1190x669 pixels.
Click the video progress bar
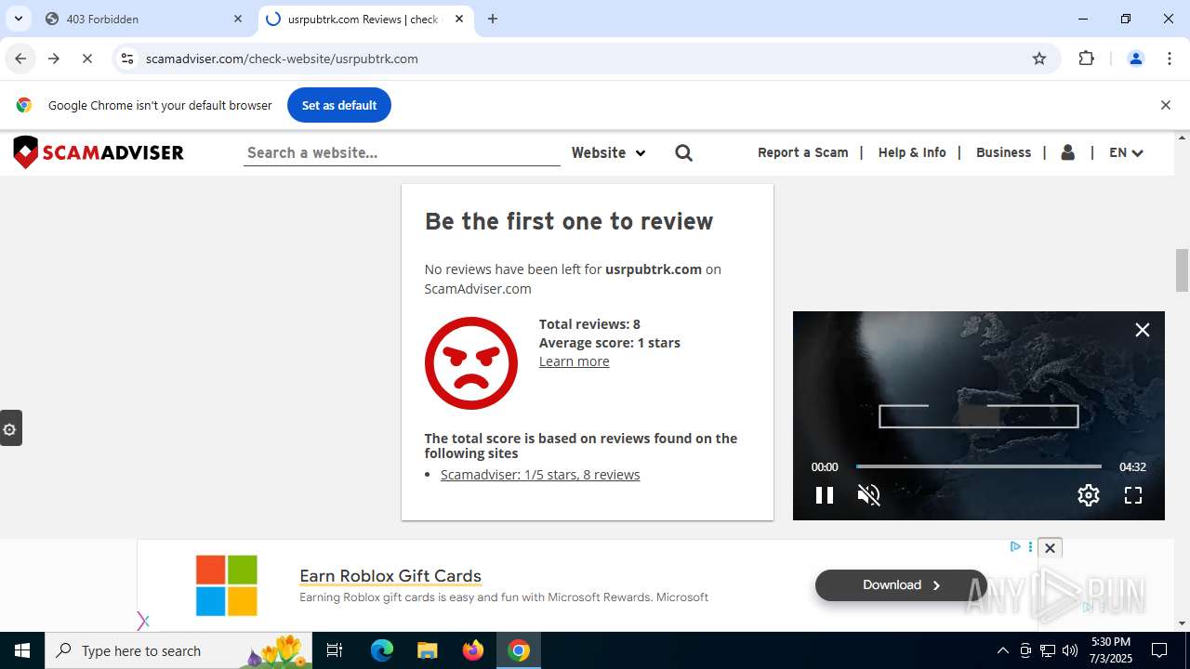click(x=978, y=466)
